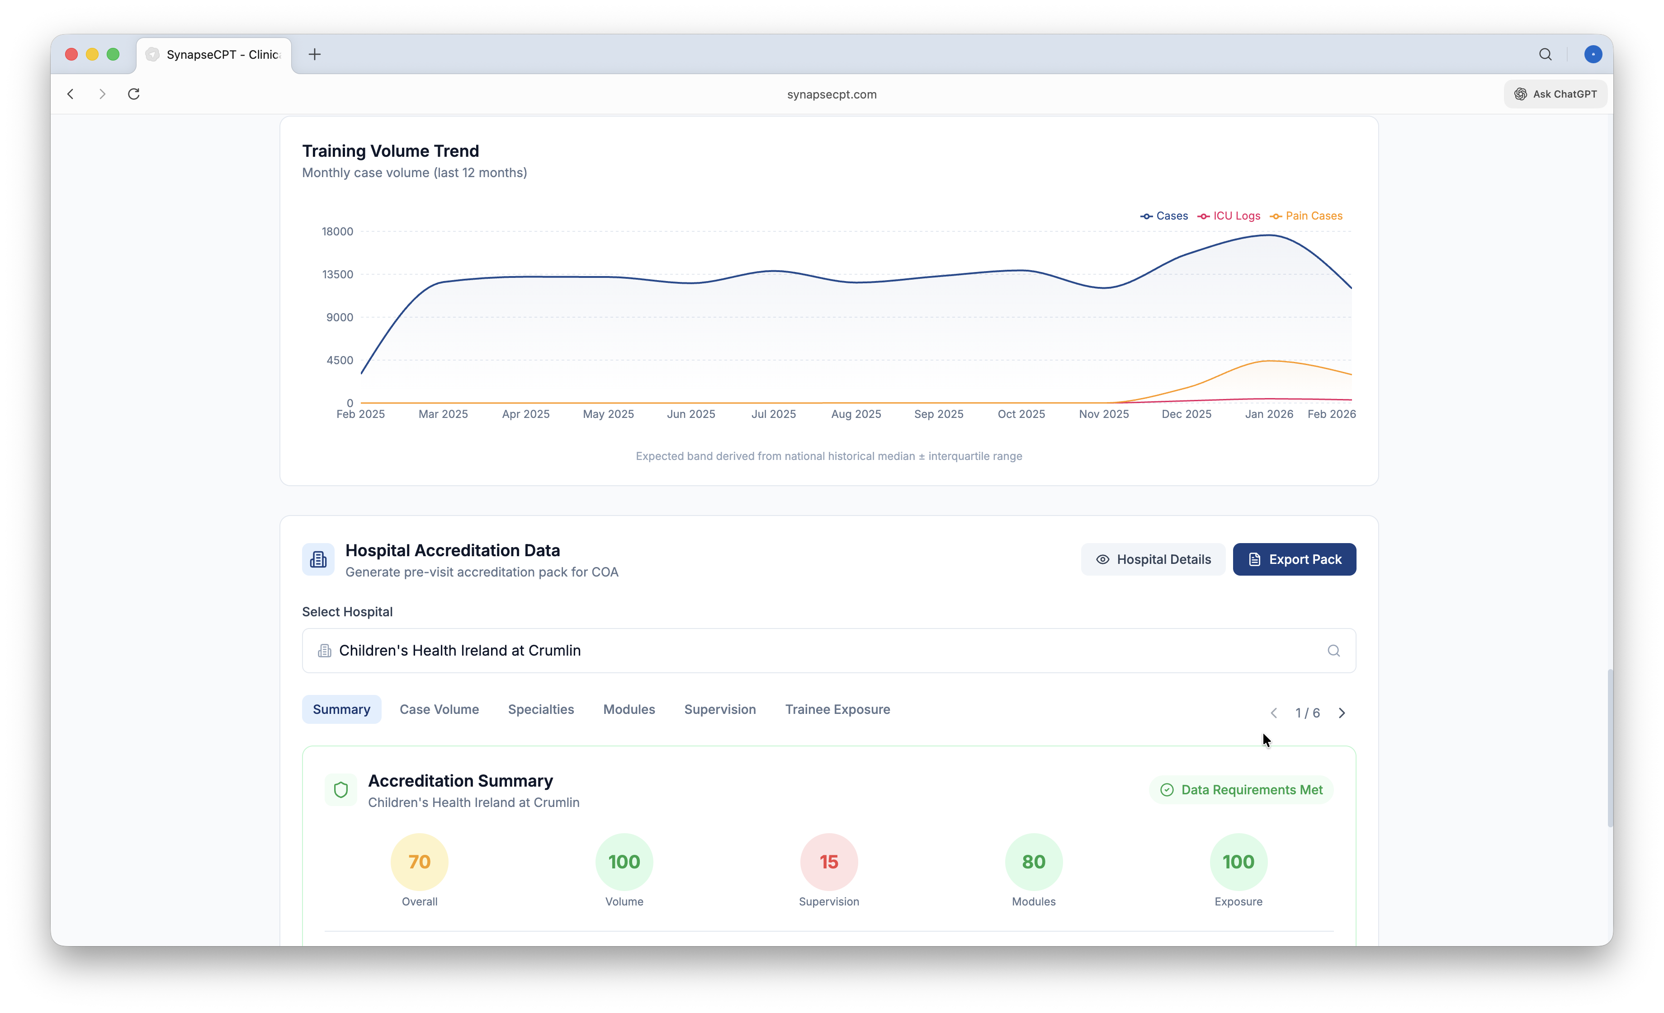Click the Export Pack button
1664x1013 pixels.
coord(1294,559)
